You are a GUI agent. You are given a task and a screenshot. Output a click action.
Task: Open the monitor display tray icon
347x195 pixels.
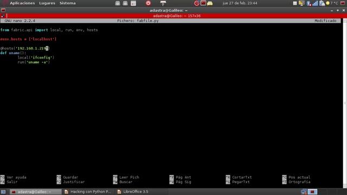[301, 3]
